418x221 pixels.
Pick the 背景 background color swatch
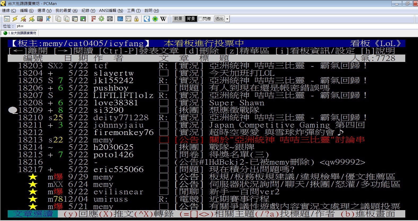coord(191,19)
